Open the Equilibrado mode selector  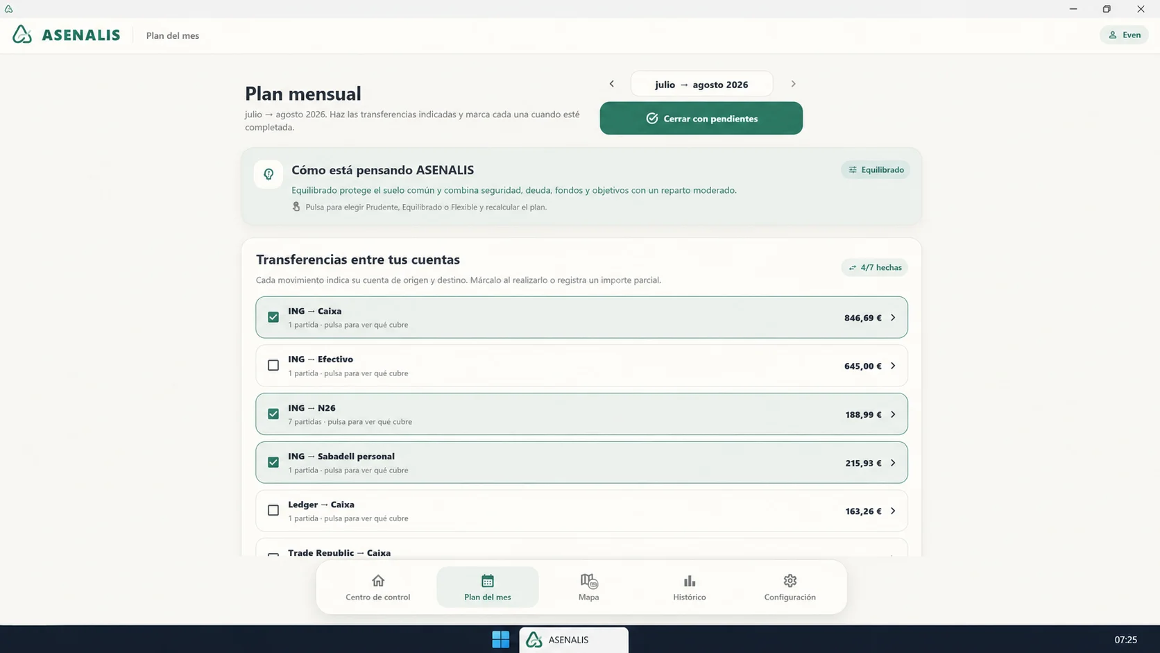(876, 169)
